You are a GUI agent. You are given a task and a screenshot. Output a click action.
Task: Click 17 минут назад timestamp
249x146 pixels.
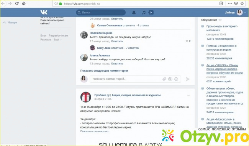[x=100, y=41]
